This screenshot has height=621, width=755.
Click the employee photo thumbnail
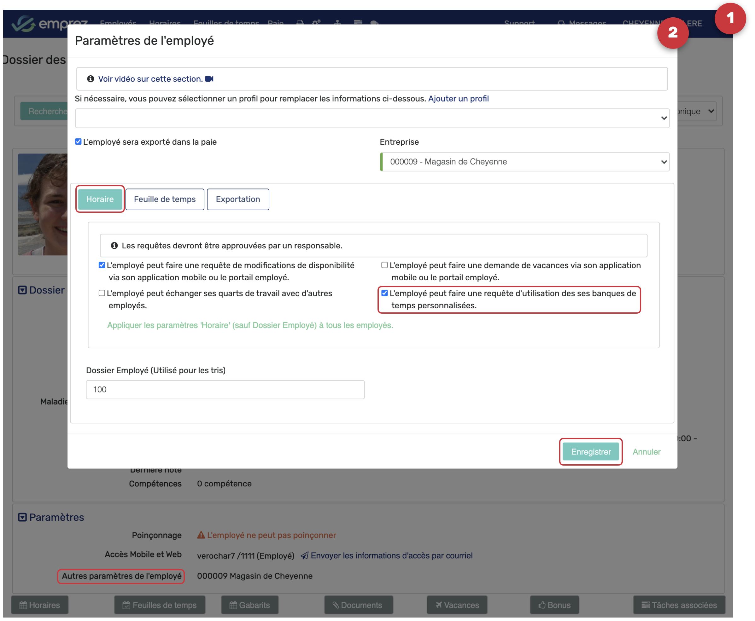[x=43, y=204]
